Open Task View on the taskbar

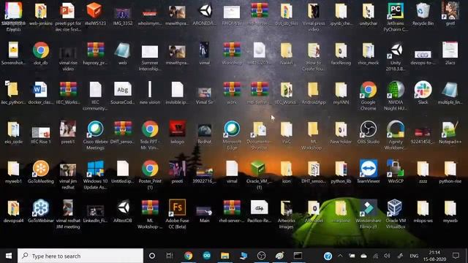point(170,256)
